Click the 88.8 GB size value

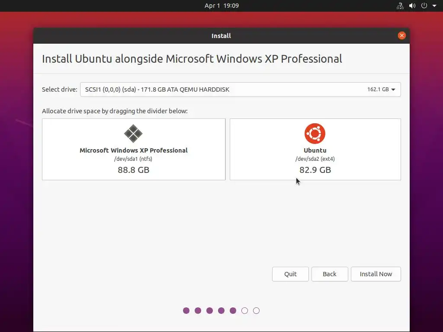click(134, 170)
